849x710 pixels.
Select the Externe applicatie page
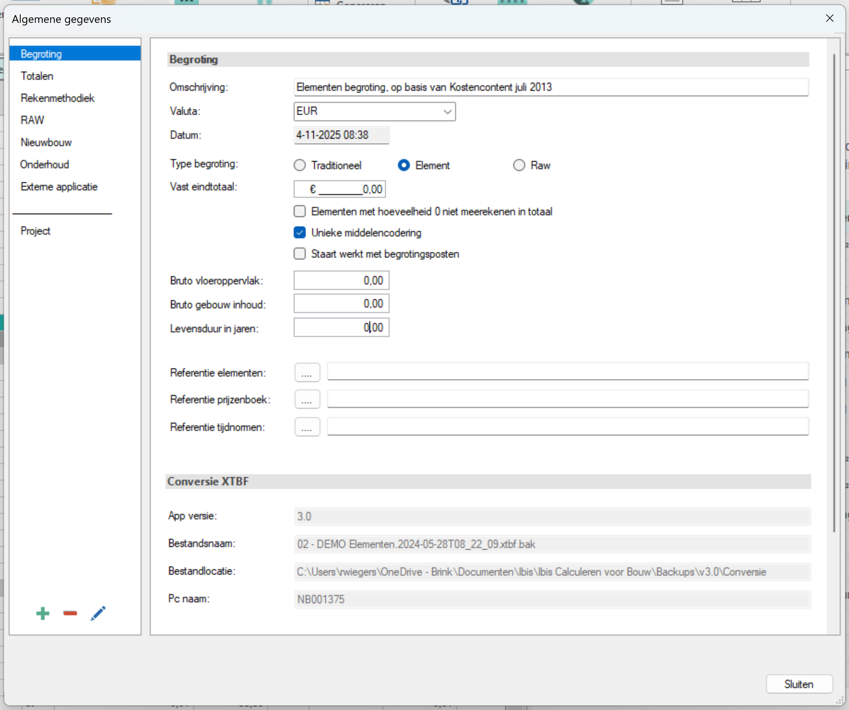coord(59,187)
